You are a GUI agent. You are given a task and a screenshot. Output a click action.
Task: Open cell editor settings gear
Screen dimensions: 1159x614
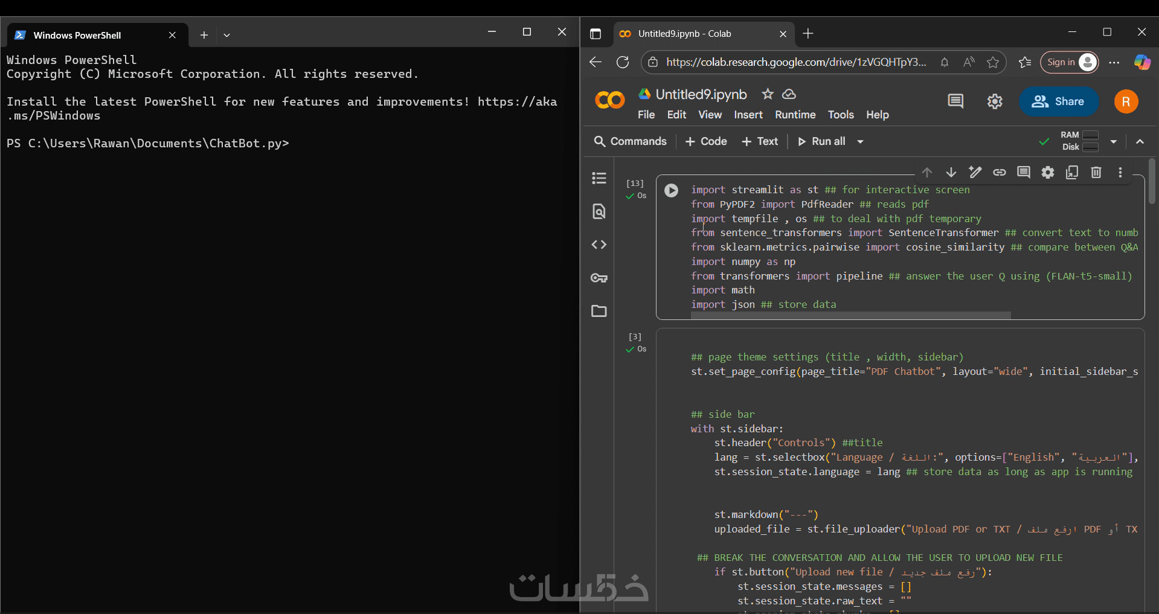(1048, 173)
